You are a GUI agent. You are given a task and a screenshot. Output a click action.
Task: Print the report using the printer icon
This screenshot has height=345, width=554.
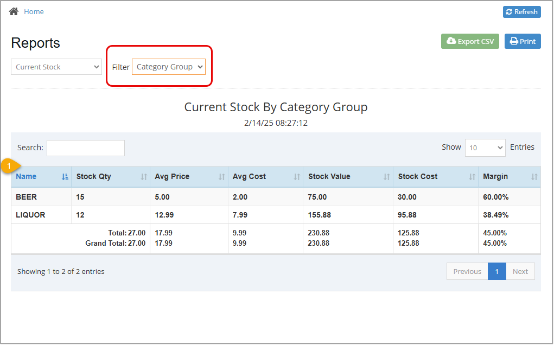pos(512,41)
